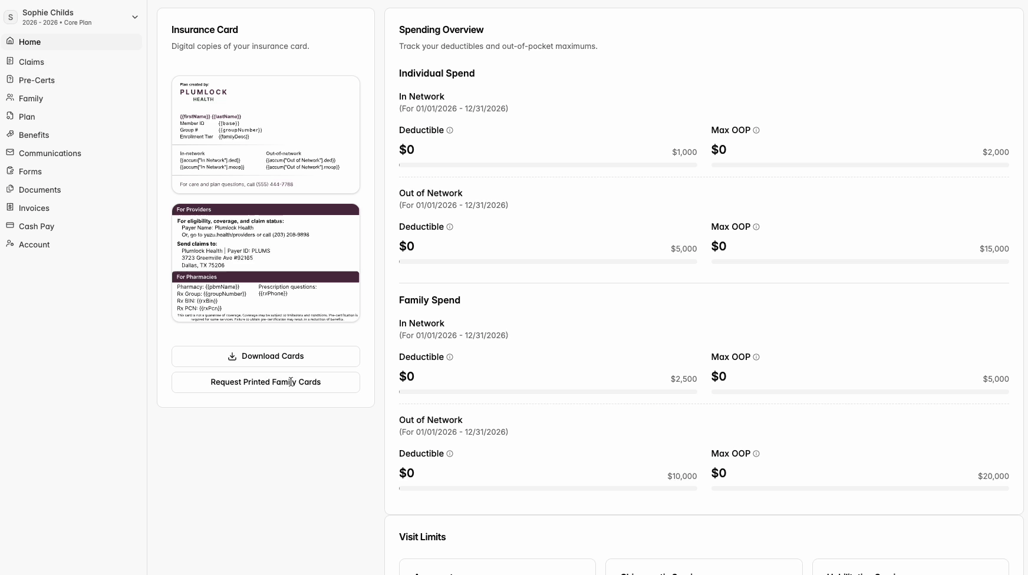This screenshot has height=575, width=1028.
Task: Navigate to the Family page
Action: pos(72,98)
